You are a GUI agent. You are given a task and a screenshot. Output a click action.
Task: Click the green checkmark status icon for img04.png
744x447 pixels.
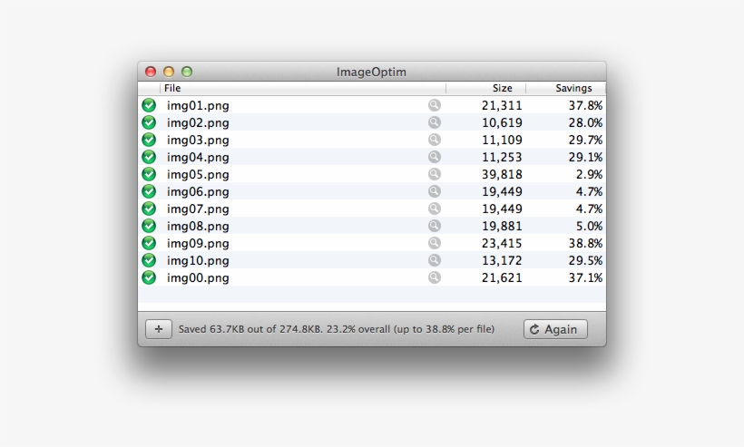(x=149, y=157)
